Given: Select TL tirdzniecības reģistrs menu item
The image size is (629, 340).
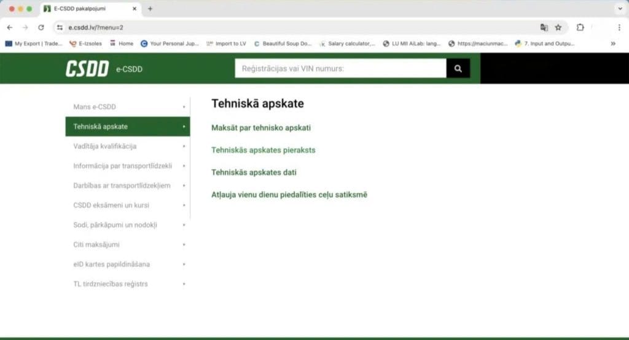Looking at the screenshot, I should click(x=111, y=284).
